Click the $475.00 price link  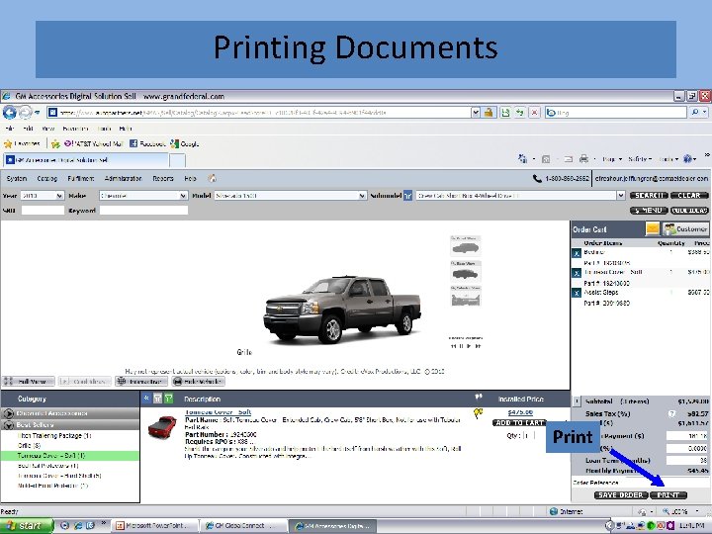click(520, 412)
